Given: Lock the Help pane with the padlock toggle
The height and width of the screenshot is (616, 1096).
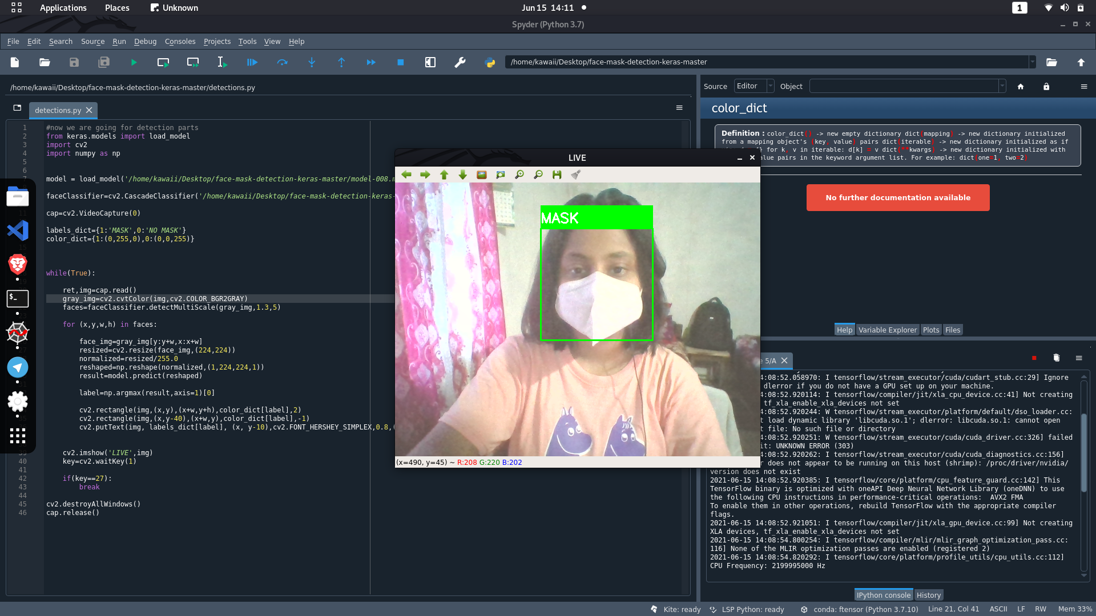Looking at the screenshot, I should point(1046,86).
